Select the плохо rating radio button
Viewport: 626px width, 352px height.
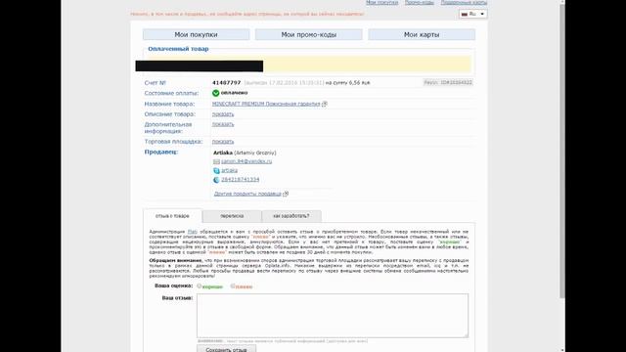point(233,286)
